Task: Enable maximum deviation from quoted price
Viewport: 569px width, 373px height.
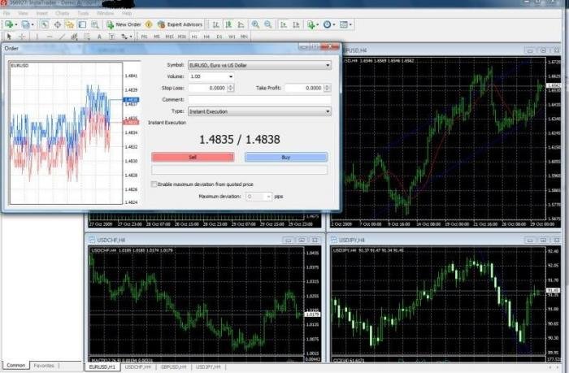Action: (154, 184)
